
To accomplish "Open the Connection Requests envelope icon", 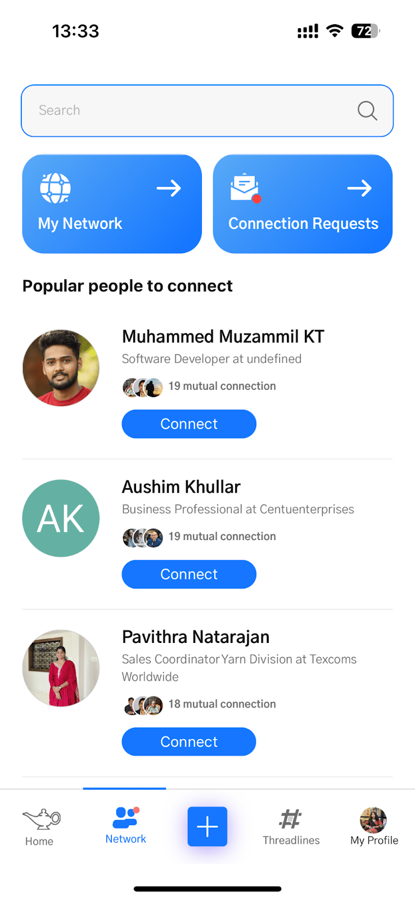I will pos(246,188).
